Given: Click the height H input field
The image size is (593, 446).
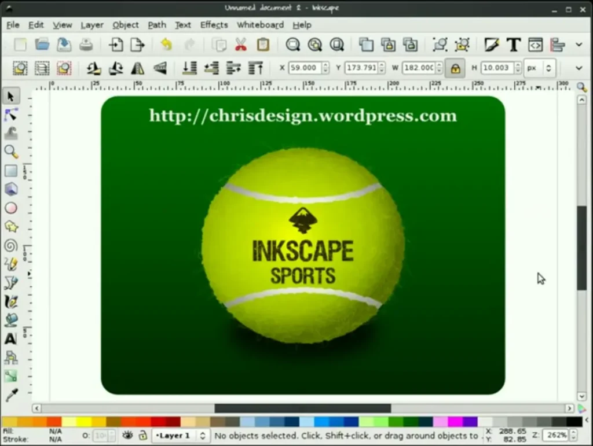Looking at the screenshot, I should (x=497, y=68).
